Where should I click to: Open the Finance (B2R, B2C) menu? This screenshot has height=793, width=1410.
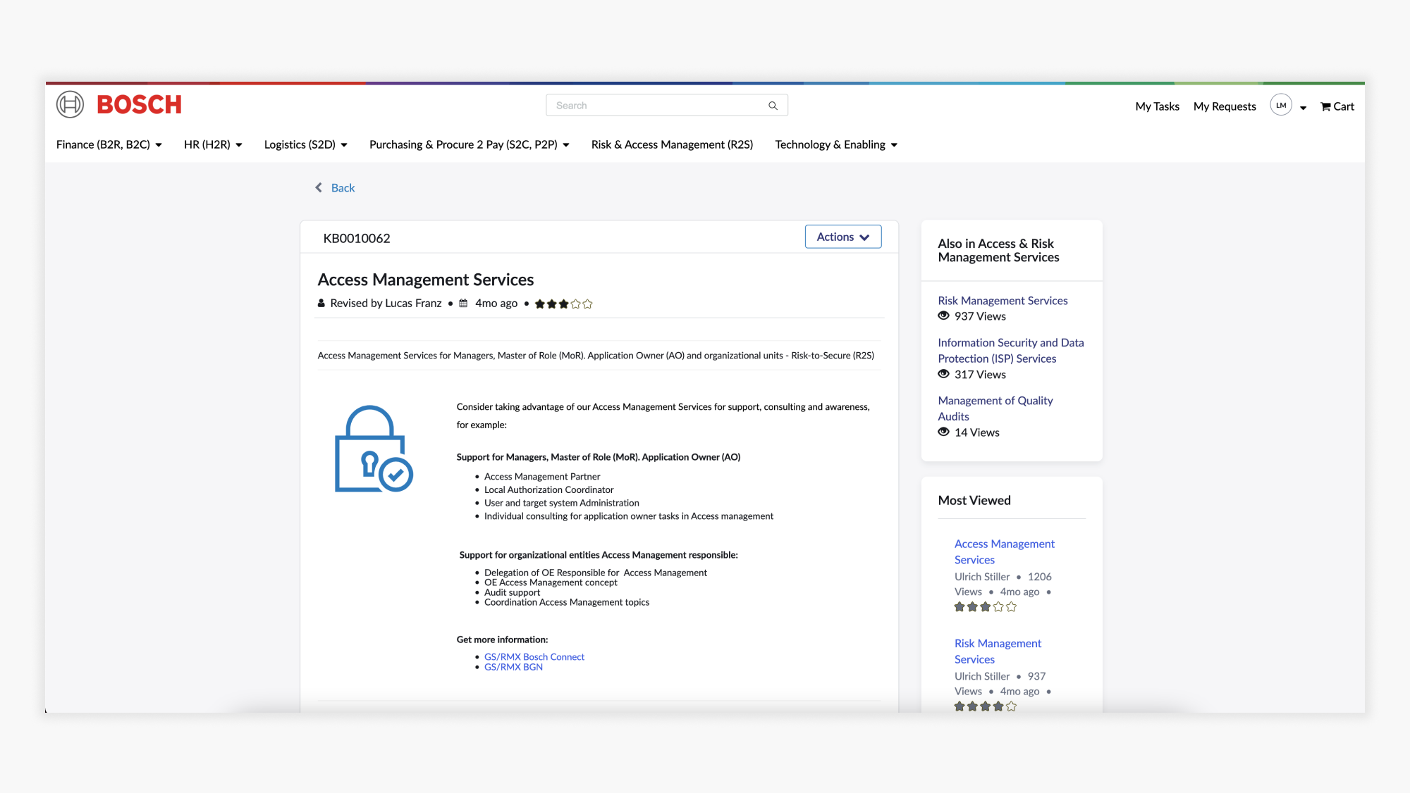click(x=109, y=144)
